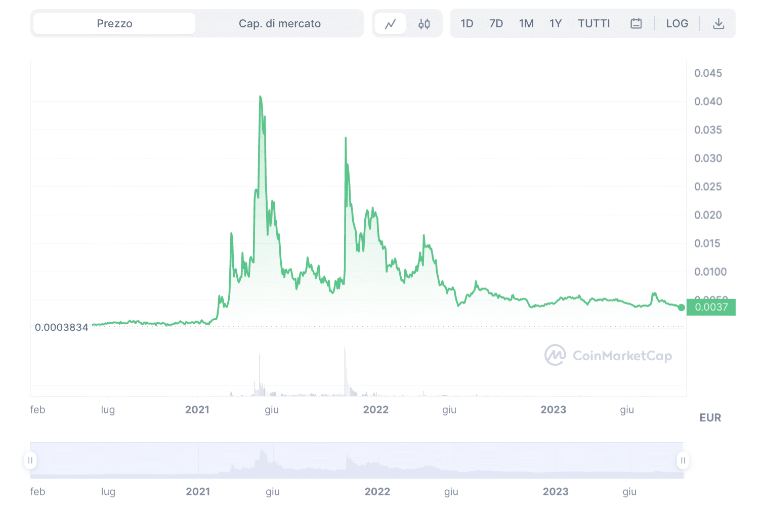Click the green endpoint dot of price line
Screen dimensions: 764x510
click(x=682, y=308)
